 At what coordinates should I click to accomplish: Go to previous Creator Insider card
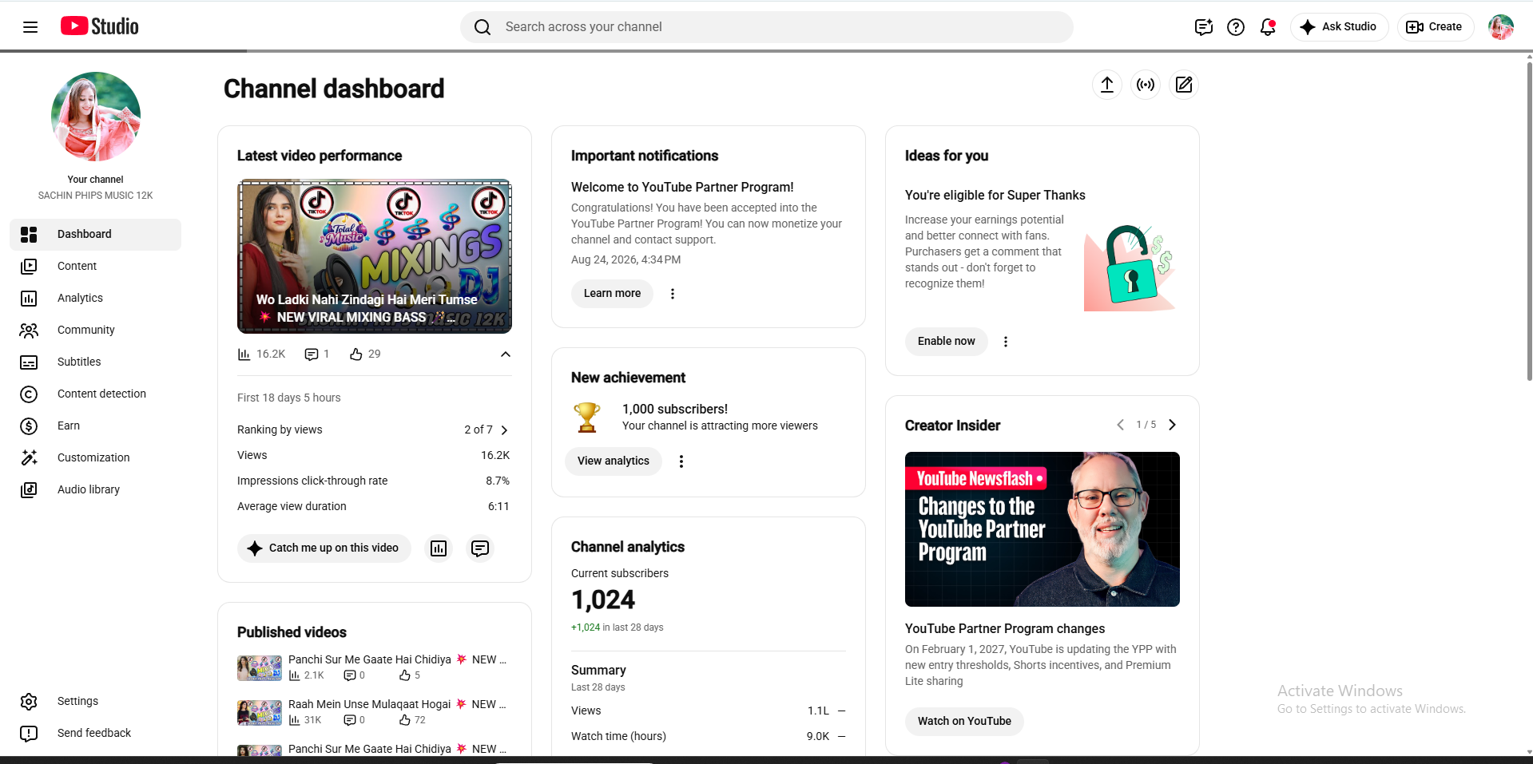click(1120, 425)
